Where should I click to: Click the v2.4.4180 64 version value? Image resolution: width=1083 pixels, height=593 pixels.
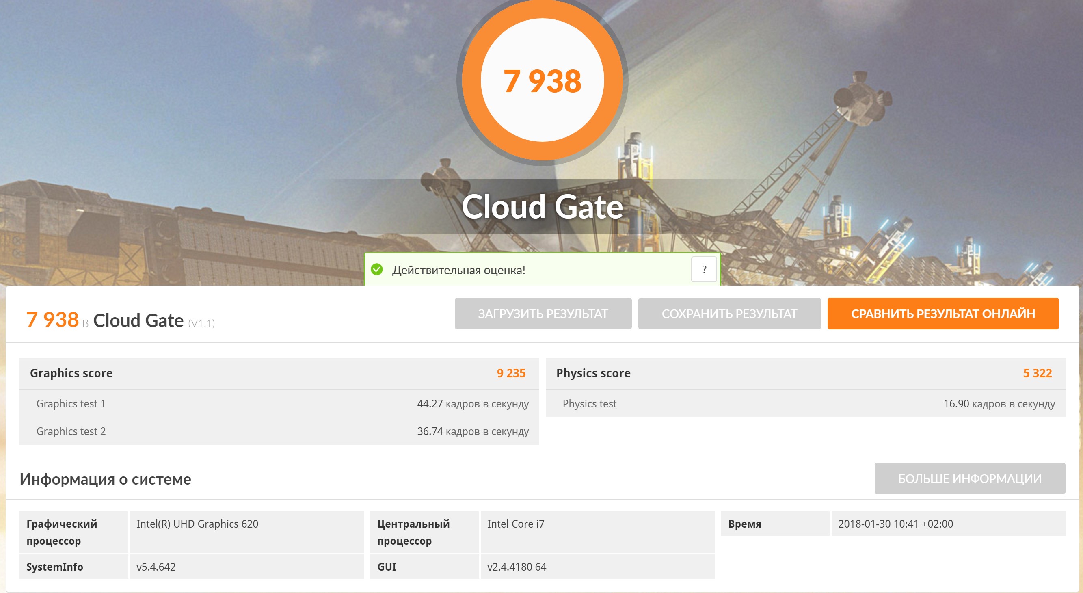click(x=516, y=567)
